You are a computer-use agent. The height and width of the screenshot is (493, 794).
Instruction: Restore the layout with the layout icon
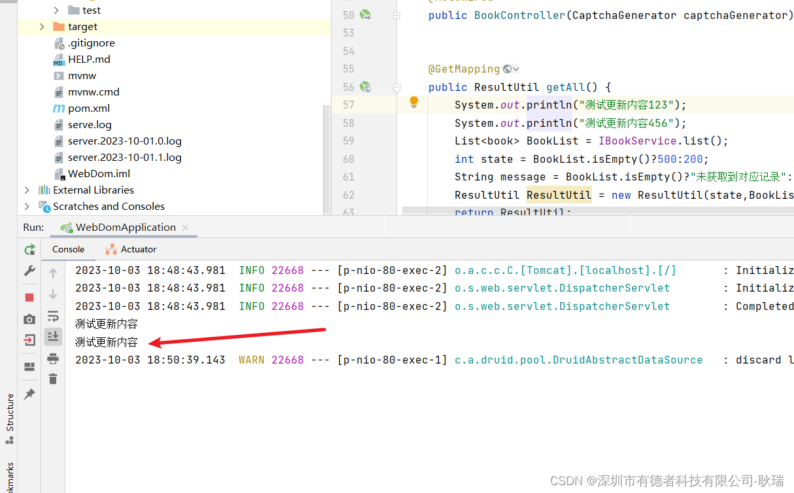coord(29,367)
